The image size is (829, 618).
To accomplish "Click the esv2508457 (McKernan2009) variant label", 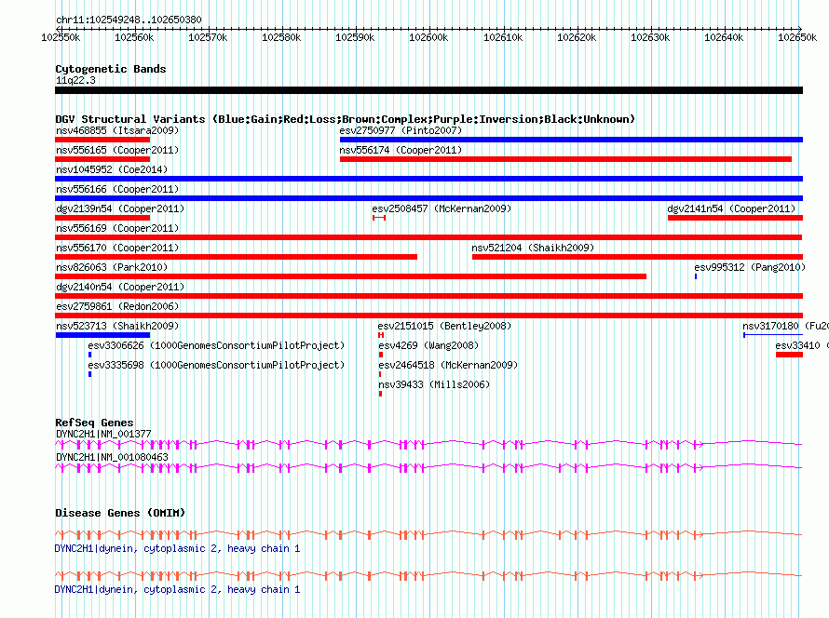I will [x=442, y=208].
